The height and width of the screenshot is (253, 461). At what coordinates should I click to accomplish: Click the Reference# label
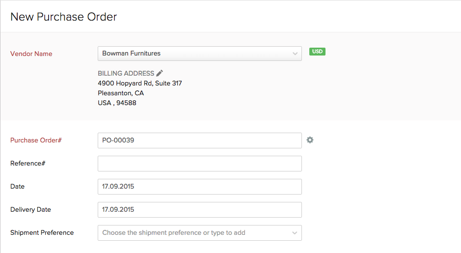pyautogui.click(x=27, y=164)
